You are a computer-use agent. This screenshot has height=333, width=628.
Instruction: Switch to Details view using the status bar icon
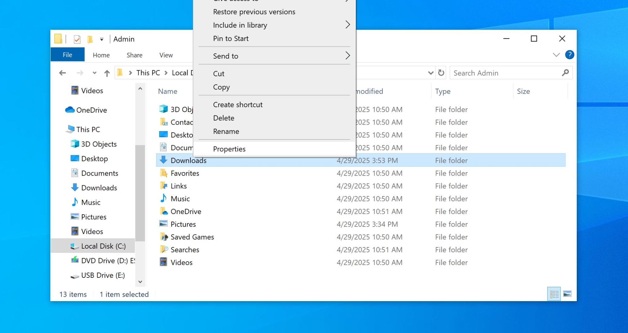(554, 294)
